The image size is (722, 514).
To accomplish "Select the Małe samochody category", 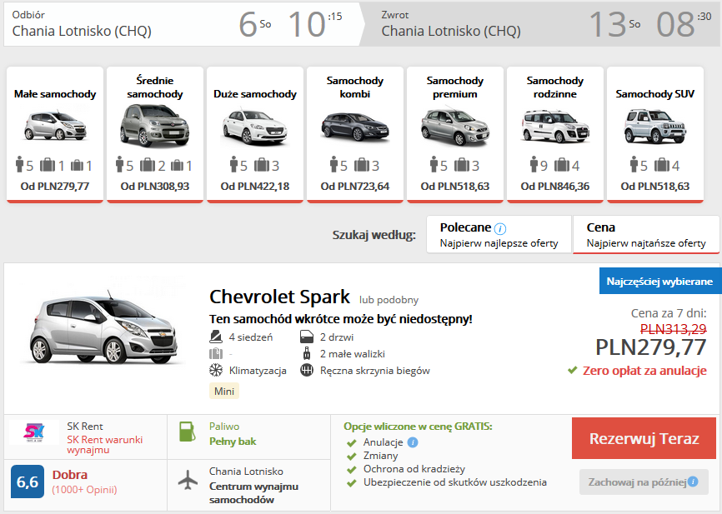I will [x=55, y=133].
